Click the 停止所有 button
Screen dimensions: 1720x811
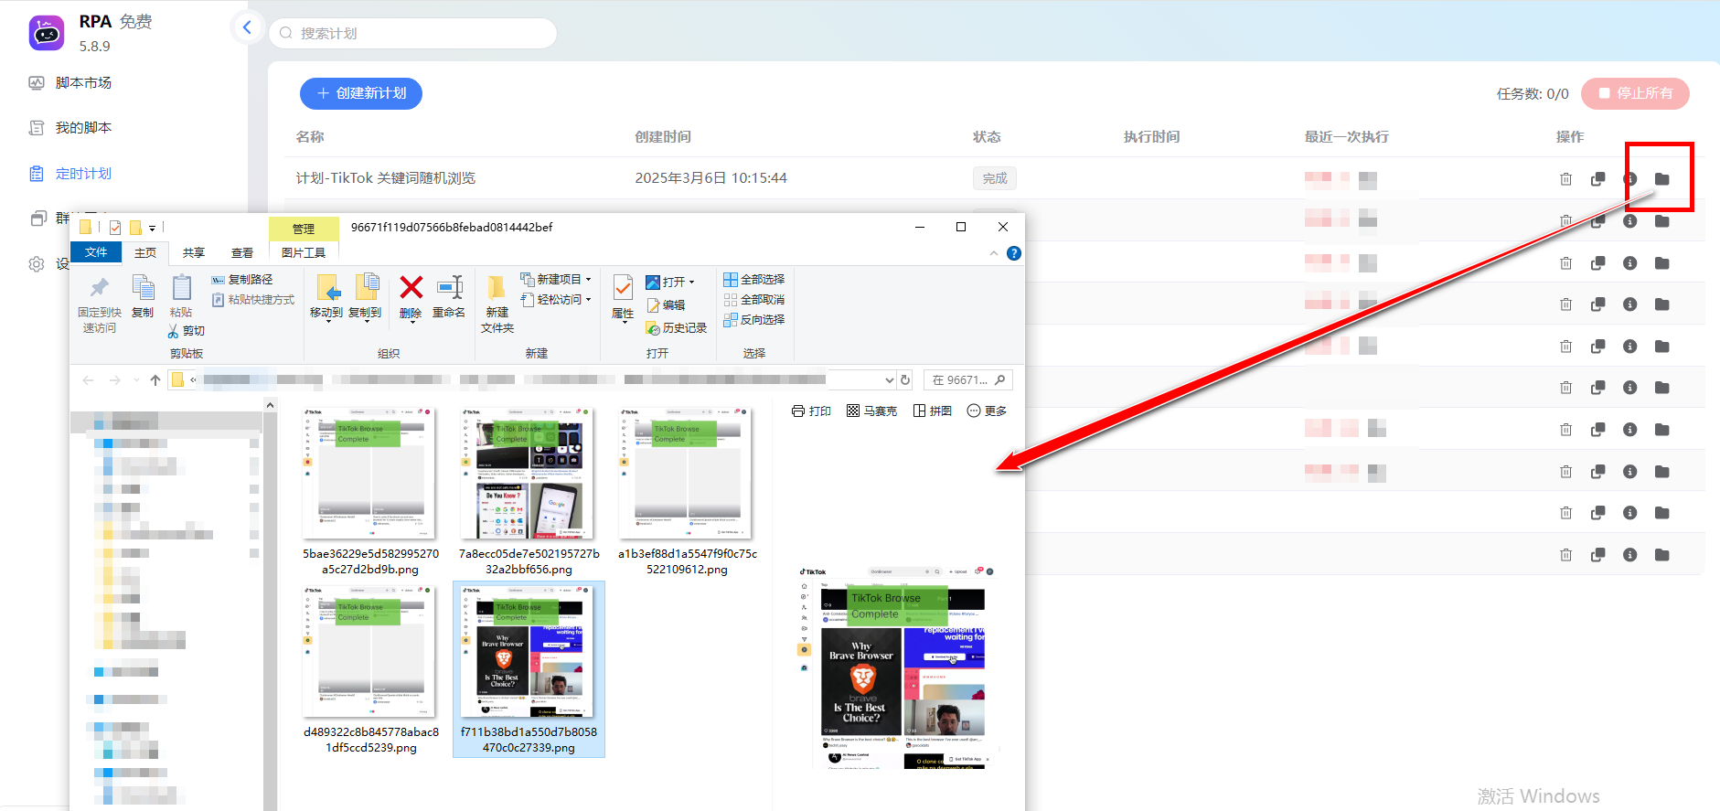click(1635, 93)
